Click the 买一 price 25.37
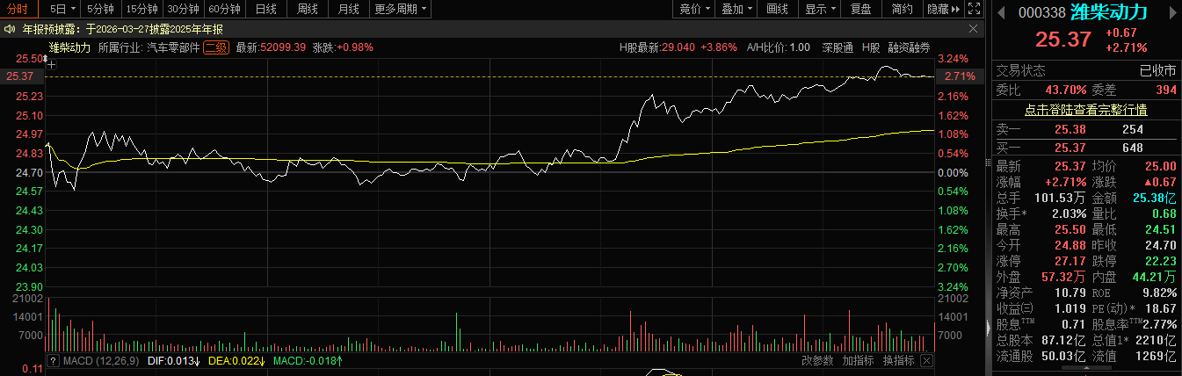Screen dimensions: 1182x376 click(1070, 147)
